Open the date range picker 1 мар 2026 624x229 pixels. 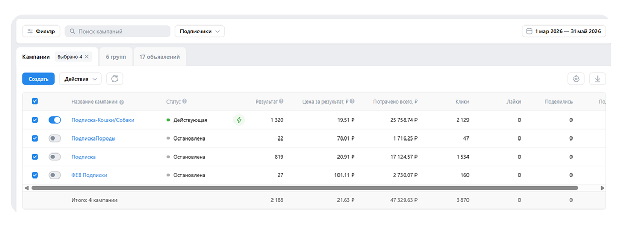[x=564, y=31]
